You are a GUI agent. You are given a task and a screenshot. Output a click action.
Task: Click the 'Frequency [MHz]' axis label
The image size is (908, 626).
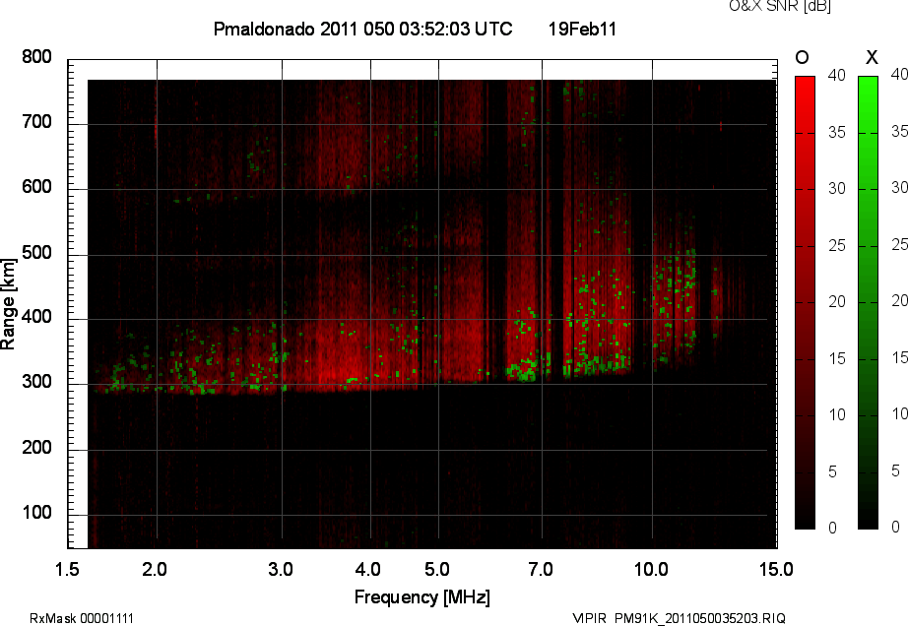[422, 597]
